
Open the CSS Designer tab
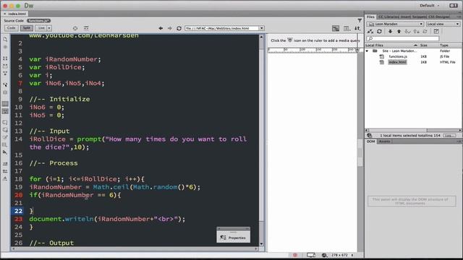coord(439,17)
